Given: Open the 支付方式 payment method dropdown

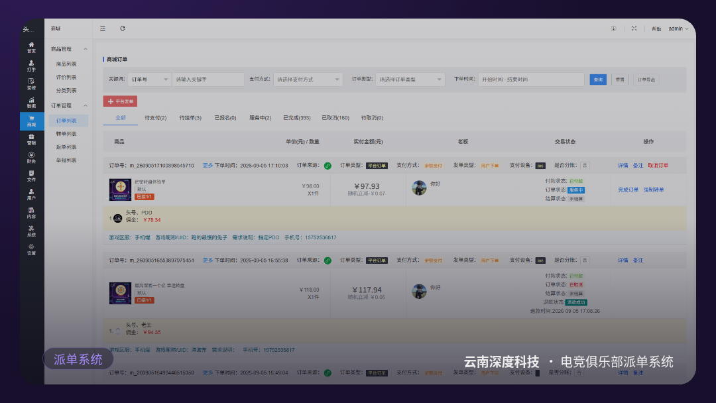Looking at the screenshot, I should pos(308,80).
